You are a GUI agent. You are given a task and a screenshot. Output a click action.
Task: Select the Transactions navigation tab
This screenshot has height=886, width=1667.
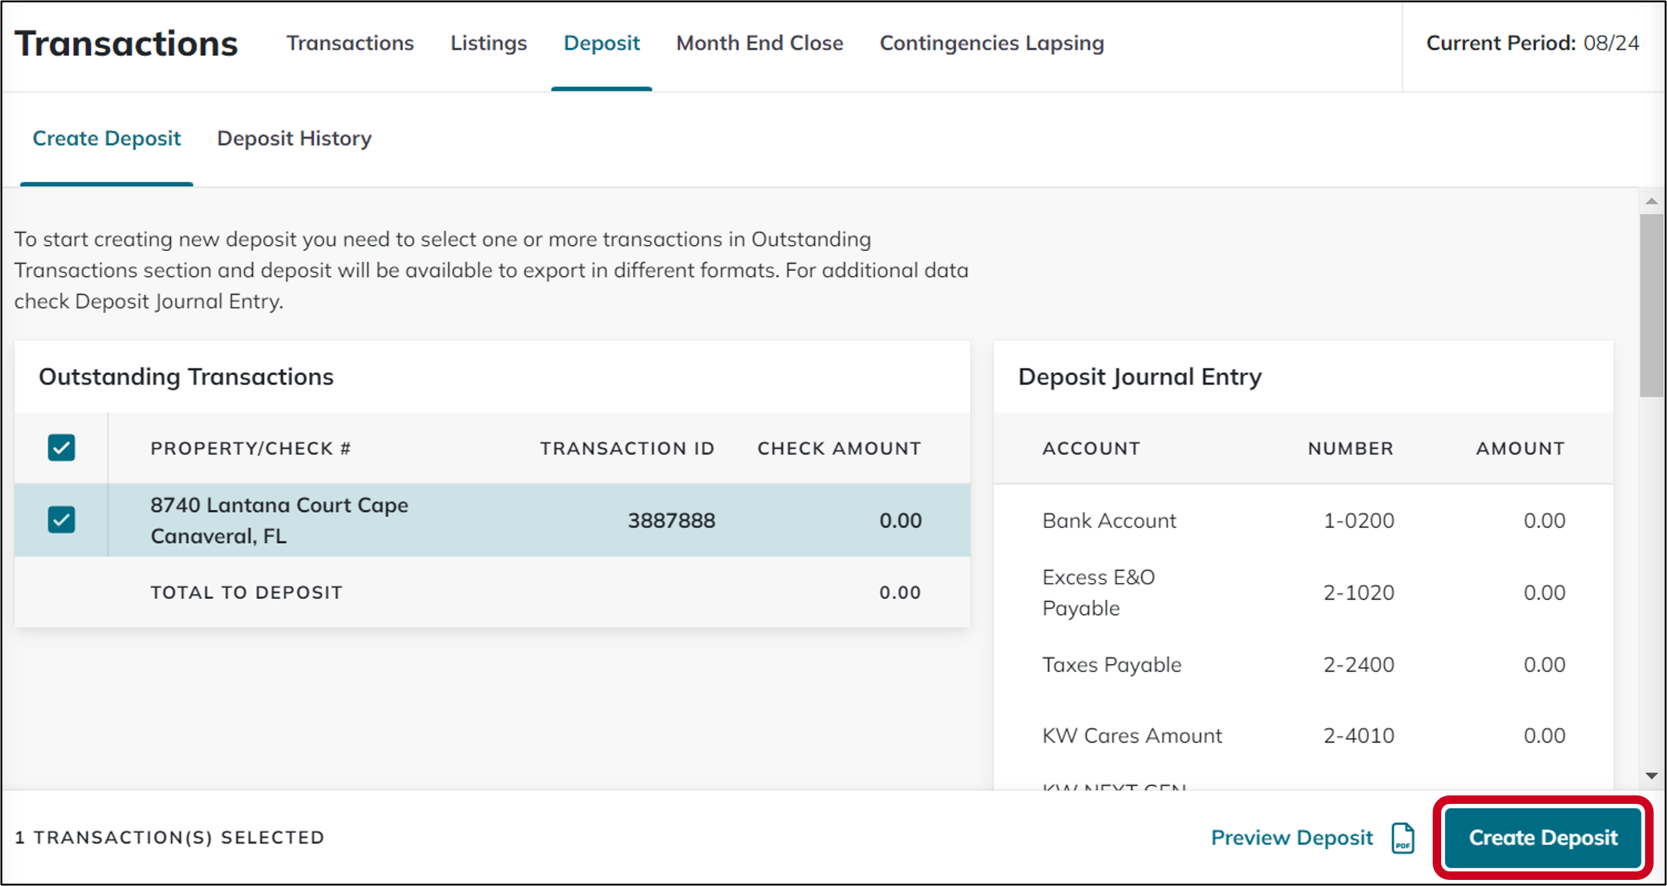350,43
